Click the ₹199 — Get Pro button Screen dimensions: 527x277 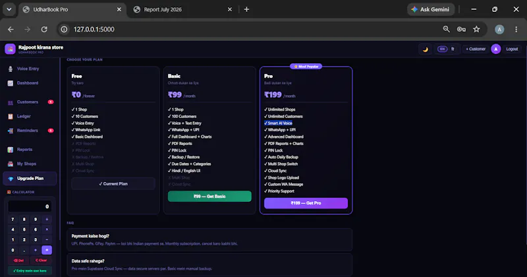point(306,203)
